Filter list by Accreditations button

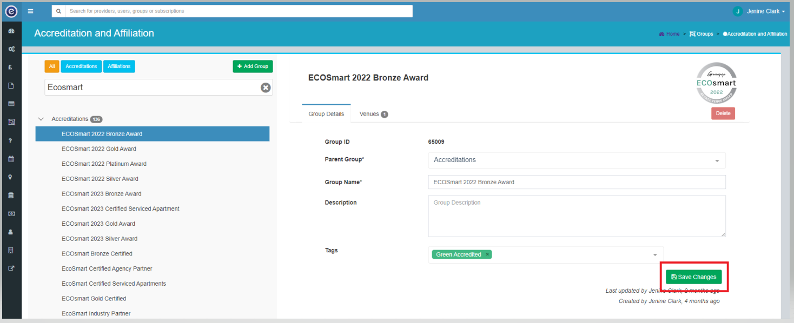(81, 66)
